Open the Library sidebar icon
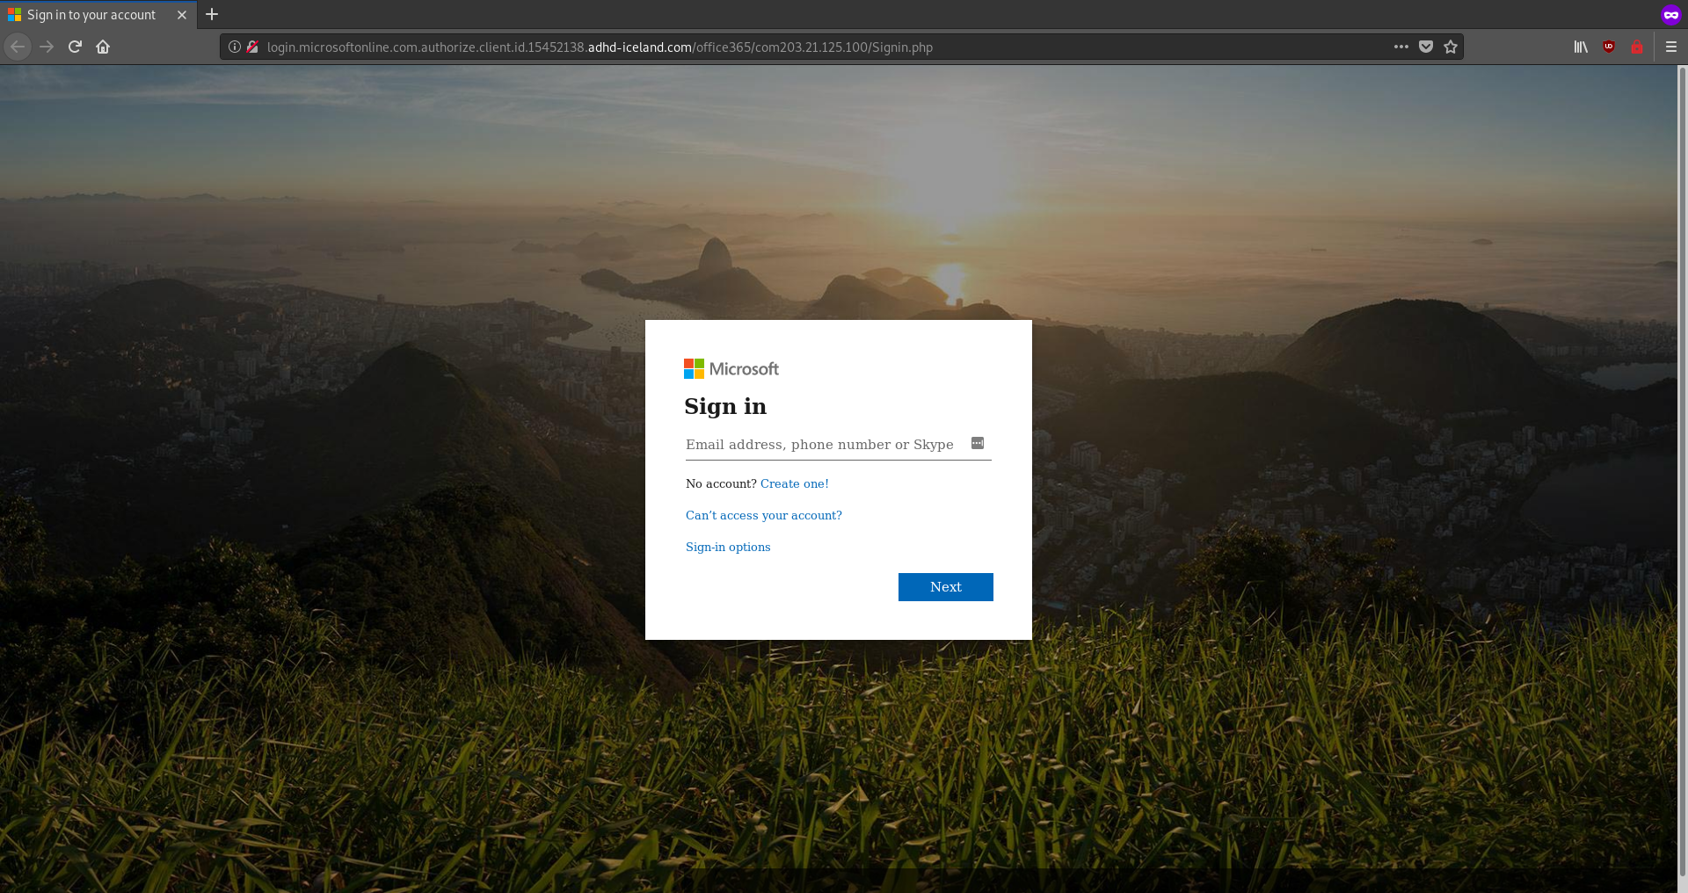 click(1581, 47)
